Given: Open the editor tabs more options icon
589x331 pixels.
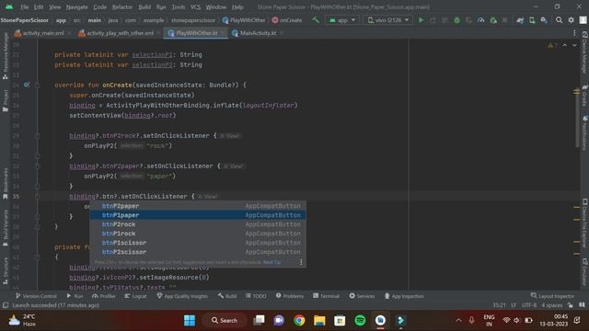Looking at the screenshot, I should coord(574,33).
